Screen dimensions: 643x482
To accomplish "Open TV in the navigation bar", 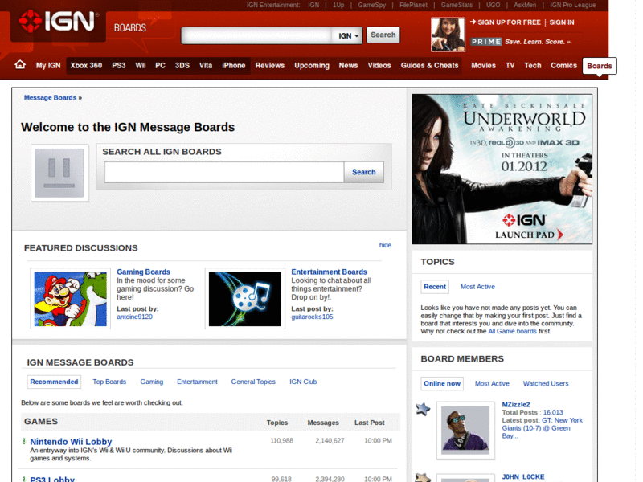I will (x=510, y=66).
